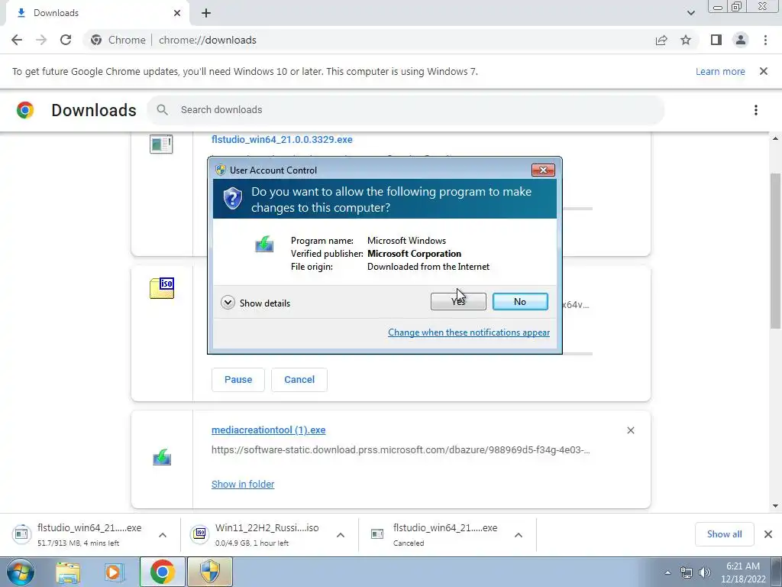Screen dimensions: 782x587
Task: Click Yes in User Account Control
Action: 458,301
